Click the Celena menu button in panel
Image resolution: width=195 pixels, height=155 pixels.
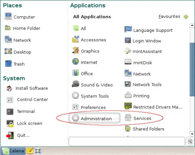(x=13, y=151)
